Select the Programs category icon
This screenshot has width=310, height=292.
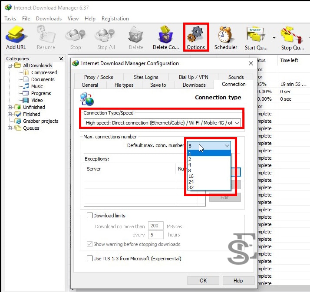tap(26, 93)
